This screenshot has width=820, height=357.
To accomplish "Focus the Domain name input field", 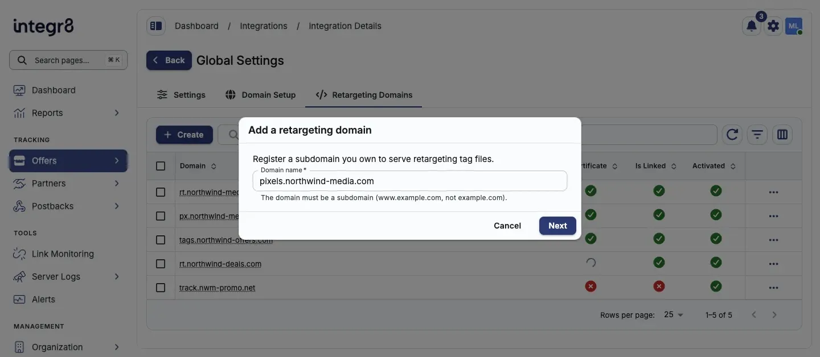I will 410,181.
